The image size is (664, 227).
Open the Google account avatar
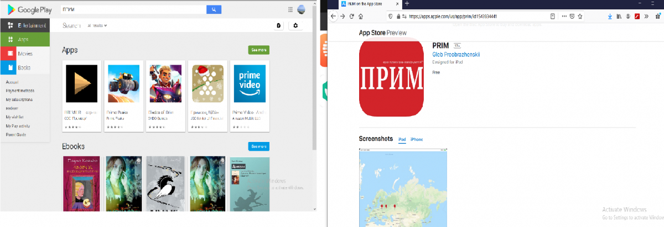click(x=302, y=9)
